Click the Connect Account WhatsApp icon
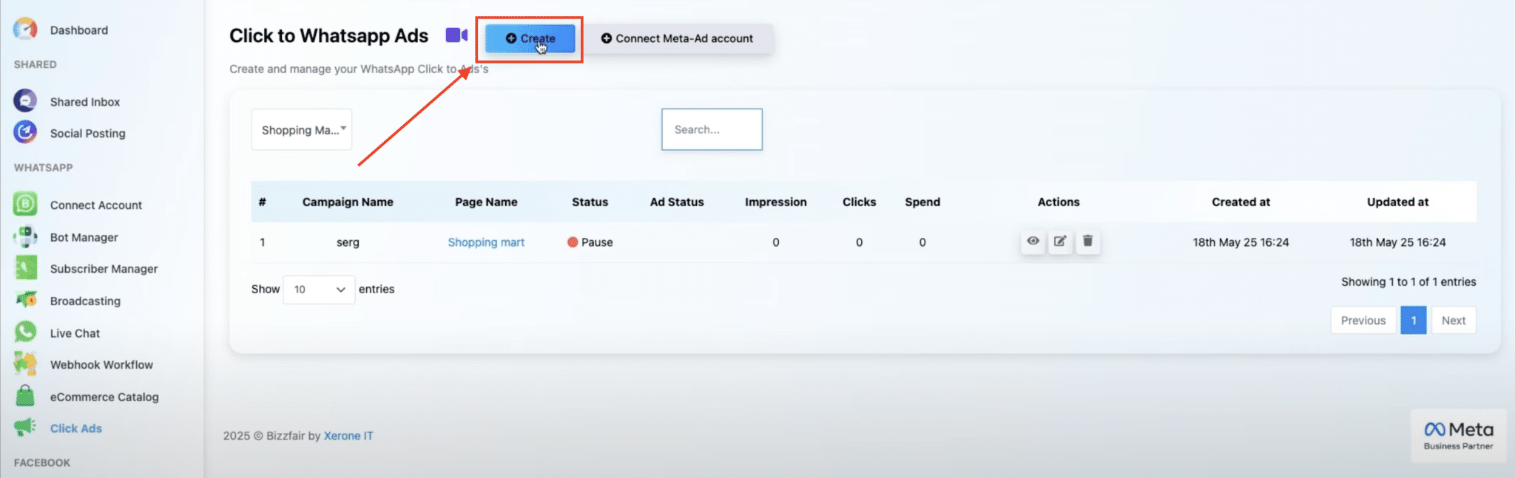 (25, 204)
